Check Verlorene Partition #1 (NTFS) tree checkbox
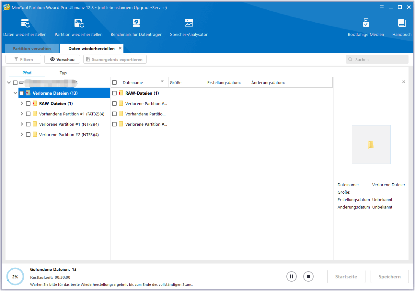 [x=28, y=124]
